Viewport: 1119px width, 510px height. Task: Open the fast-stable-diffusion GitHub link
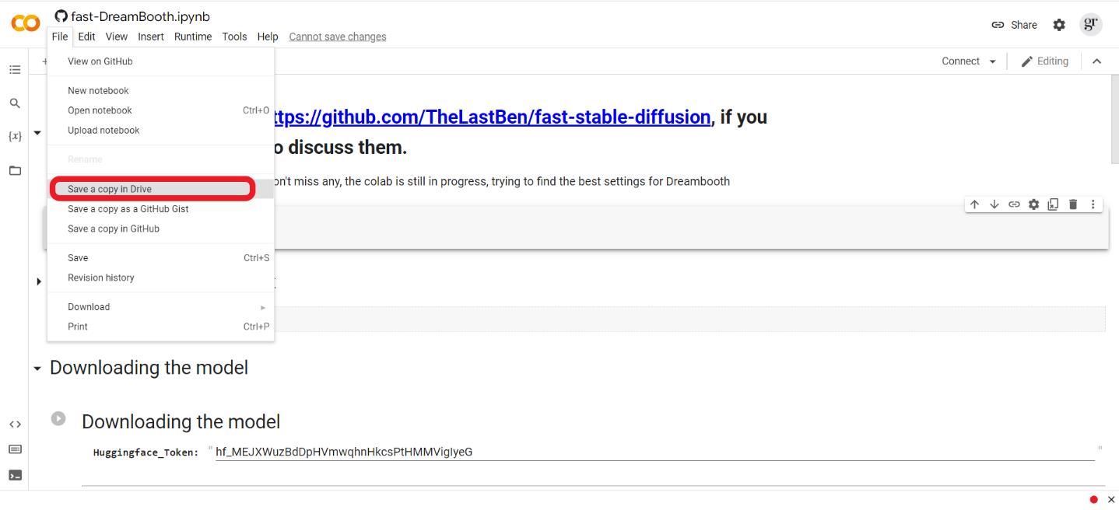coord(493,117)
